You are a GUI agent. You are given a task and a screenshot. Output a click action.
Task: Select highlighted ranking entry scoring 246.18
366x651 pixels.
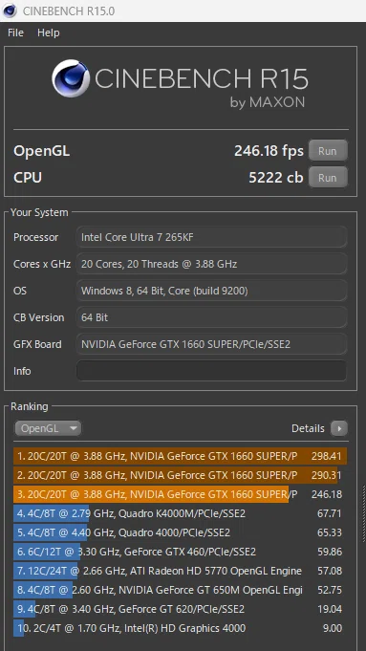point(180,494)
